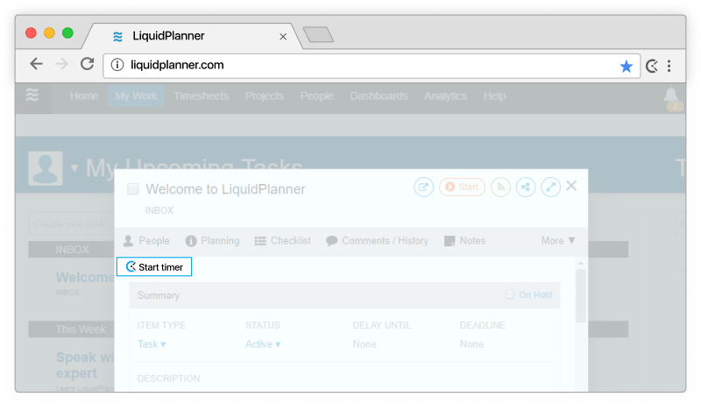Open the Help nav item

coord(494,96)
